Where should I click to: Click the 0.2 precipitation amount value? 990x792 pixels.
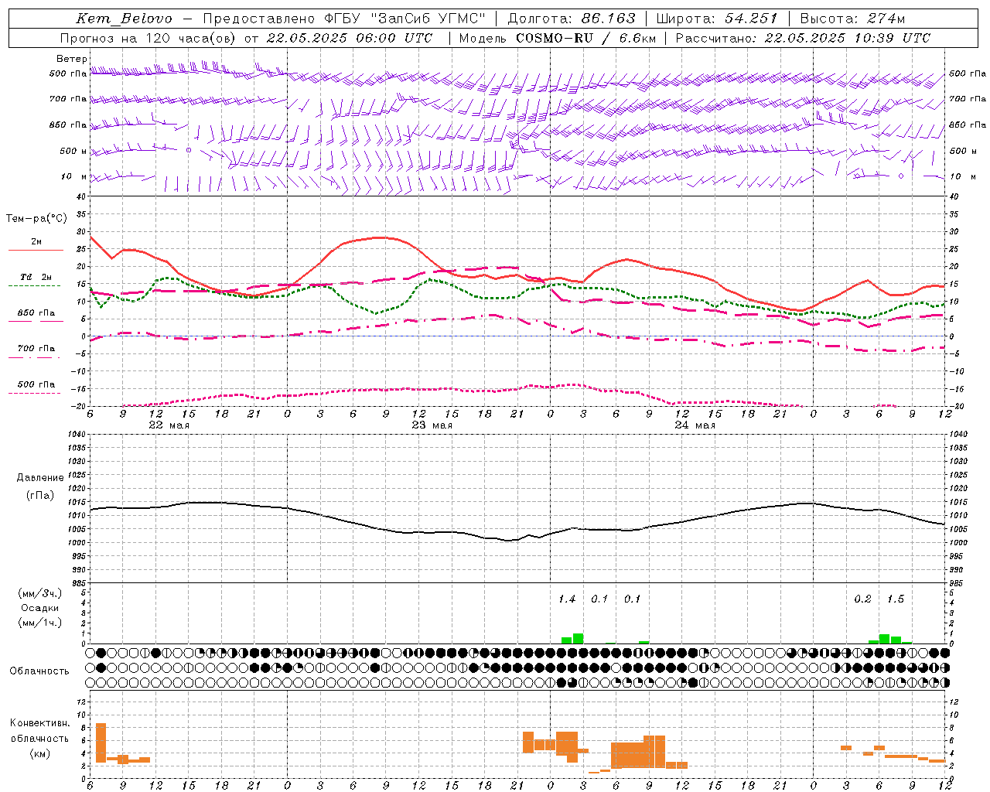click(x=862, y=599)
